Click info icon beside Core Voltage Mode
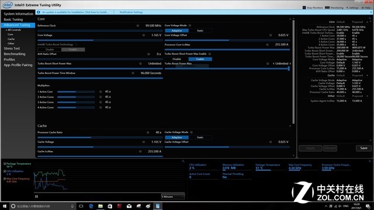 pyautogui.click(x=190, y=26)
